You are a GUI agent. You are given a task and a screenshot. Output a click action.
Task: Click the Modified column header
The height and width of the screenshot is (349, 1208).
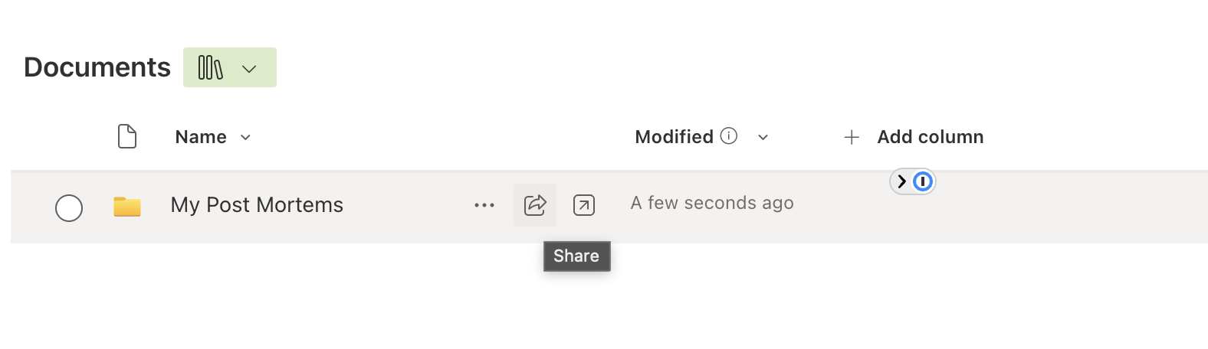pyautogui.click(x=674, y=137)
